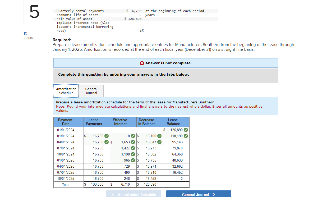Select effective interest cell showing 490
Viewport: 313px width, 197px height.
pyautogui.click(x=123, y=172)
